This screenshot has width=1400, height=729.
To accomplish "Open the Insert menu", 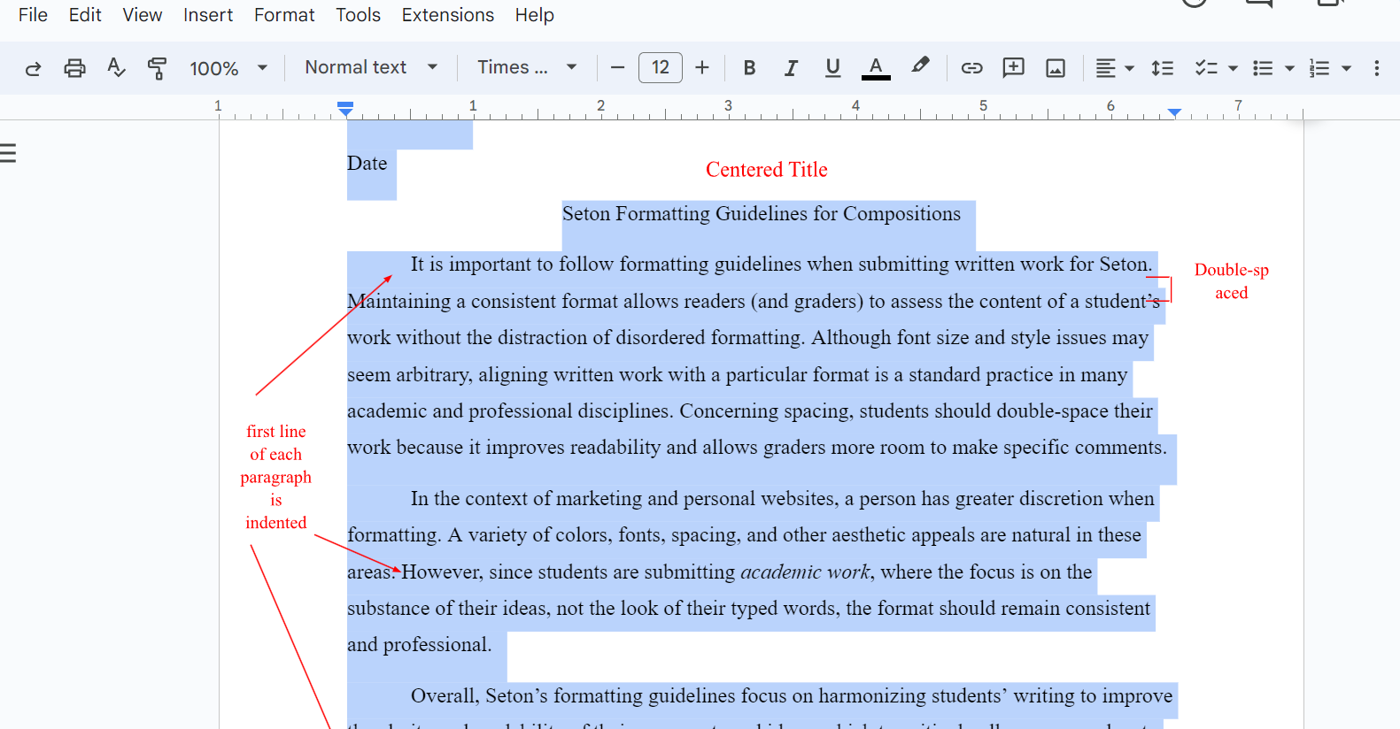I will [208, 15].
